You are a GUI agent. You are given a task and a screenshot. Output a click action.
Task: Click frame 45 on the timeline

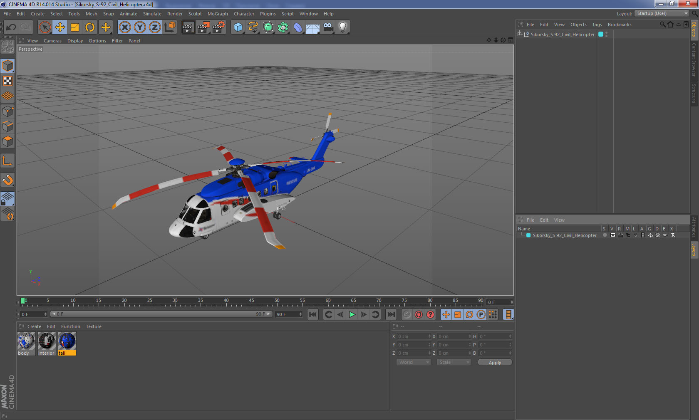(x=252, y=301)
